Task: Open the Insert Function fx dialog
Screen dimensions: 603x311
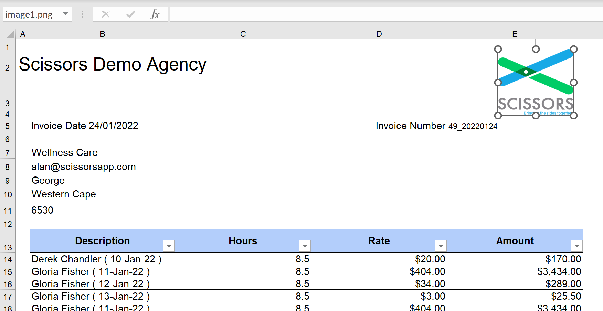Action: [x=155, y=14]
